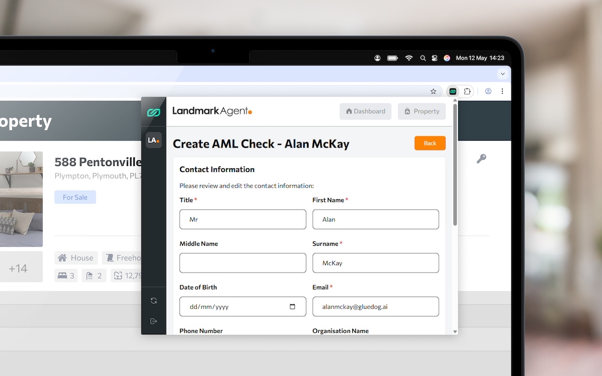Click the Plympton, Plymouth address line
The height and width of the screenshot is (376, 602).
(x=98, y=176)
